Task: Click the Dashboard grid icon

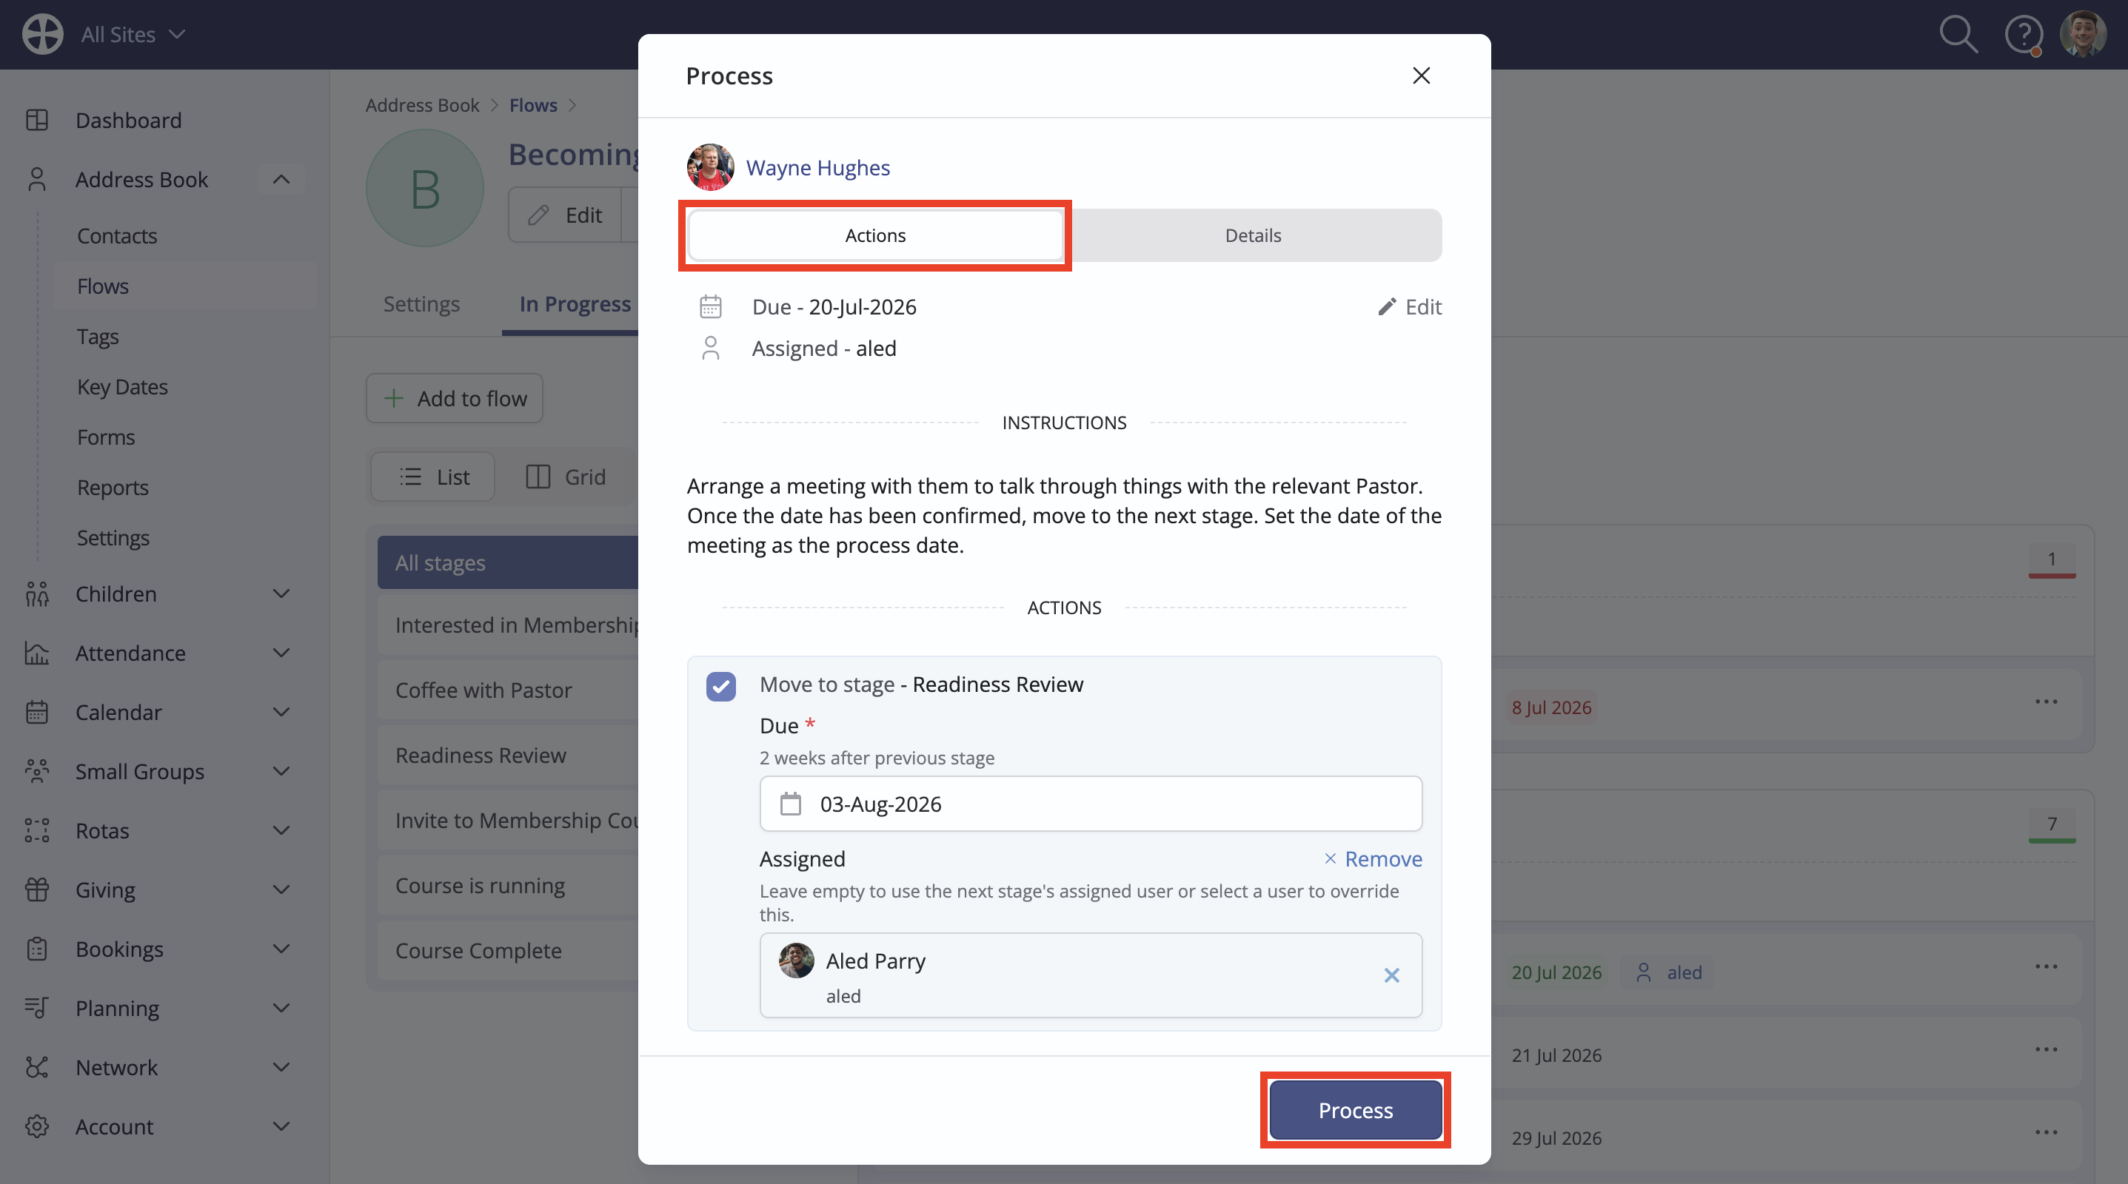Action: tap(37, 120)
